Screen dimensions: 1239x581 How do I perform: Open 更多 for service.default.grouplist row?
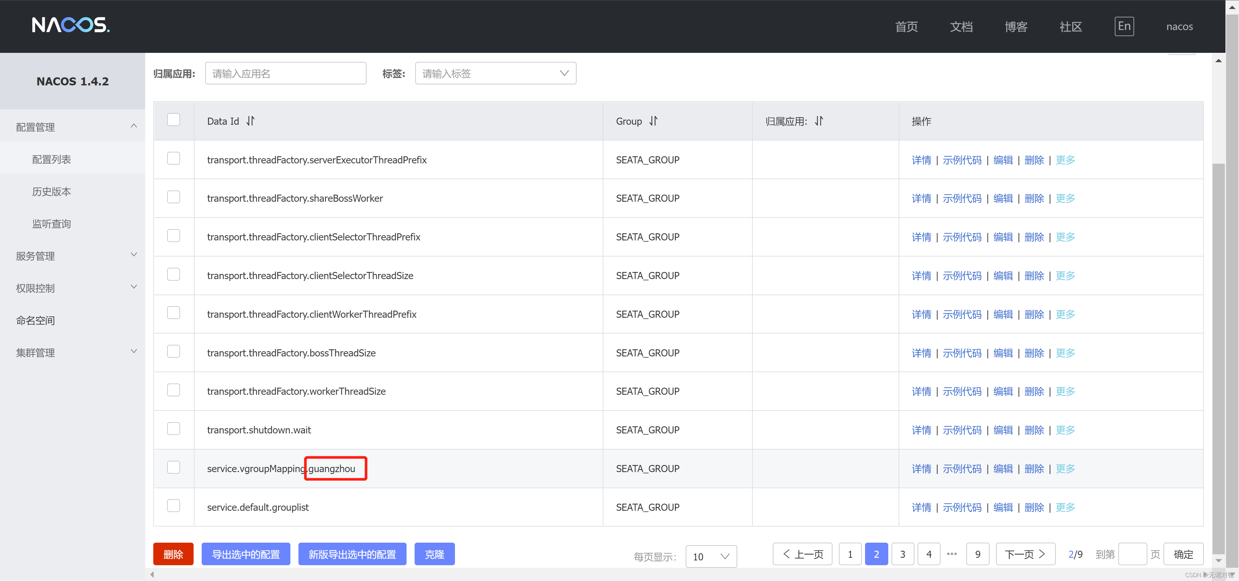[1065, 507]
